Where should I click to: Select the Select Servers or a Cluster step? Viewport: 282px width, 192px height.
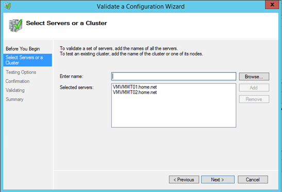pyautogui.click(x=28, y=60)
